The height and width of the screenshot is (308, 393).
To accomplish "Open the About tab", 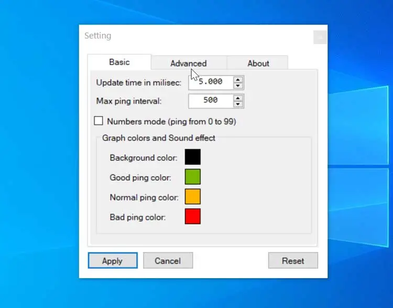I will coord(258,63).
